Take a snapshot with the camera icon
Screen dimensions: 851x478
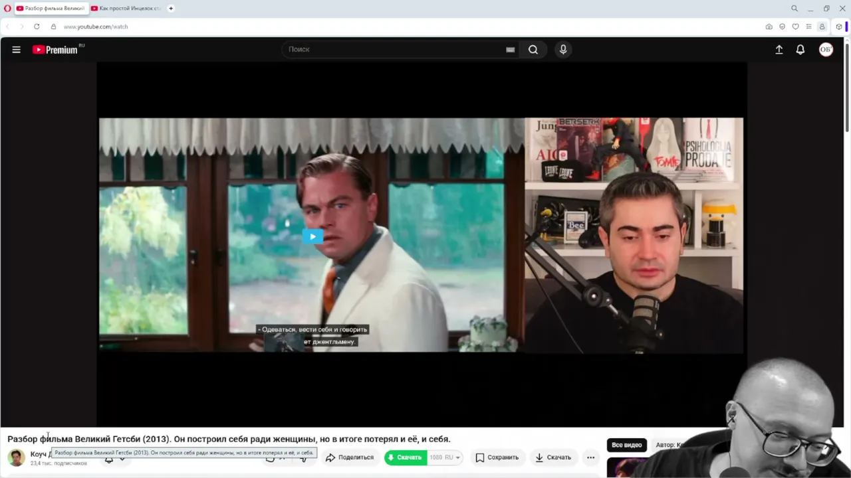click(x=769, y=27)
